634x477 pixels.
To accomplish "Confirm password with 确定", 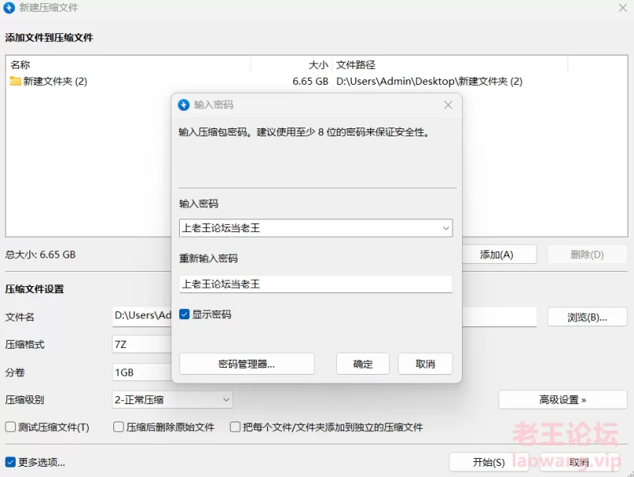I will 363,364.
